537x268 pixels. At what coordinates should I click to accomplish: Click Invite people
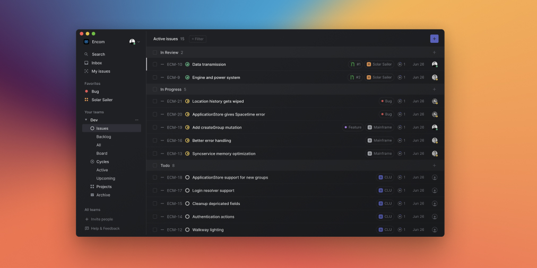click(102, 219)
